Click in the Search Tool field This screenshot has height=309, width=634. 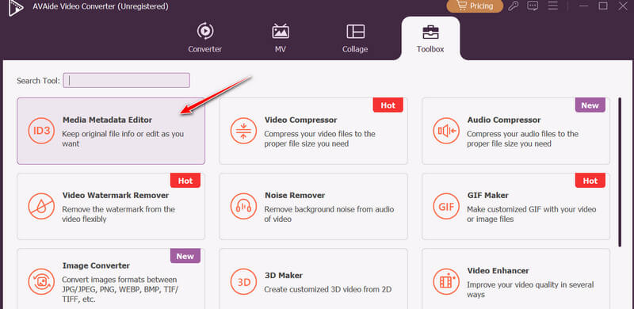point(127,81)
